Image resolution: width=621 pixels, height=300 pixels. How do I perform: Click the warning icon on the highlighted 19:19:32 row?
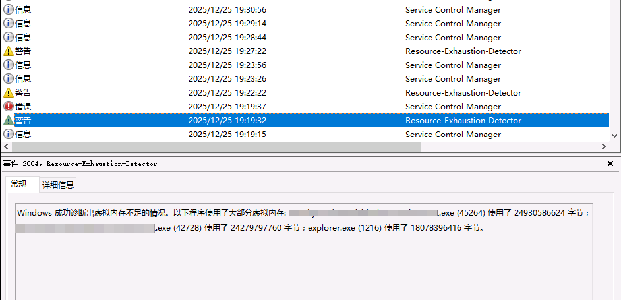pyautogui.click(x=9, y=121)
